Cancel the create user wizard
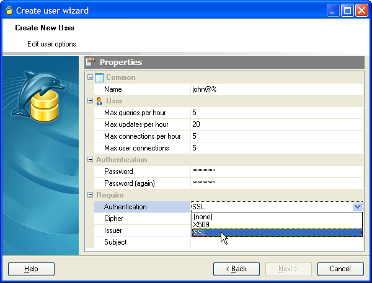The image size is (372, 283). (x=340, y=269)
